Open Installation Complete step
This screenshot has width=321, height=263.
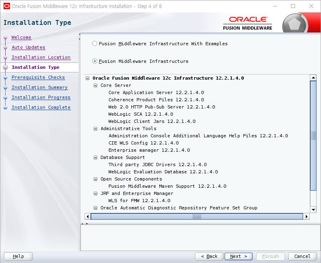(x=41, y=107)
